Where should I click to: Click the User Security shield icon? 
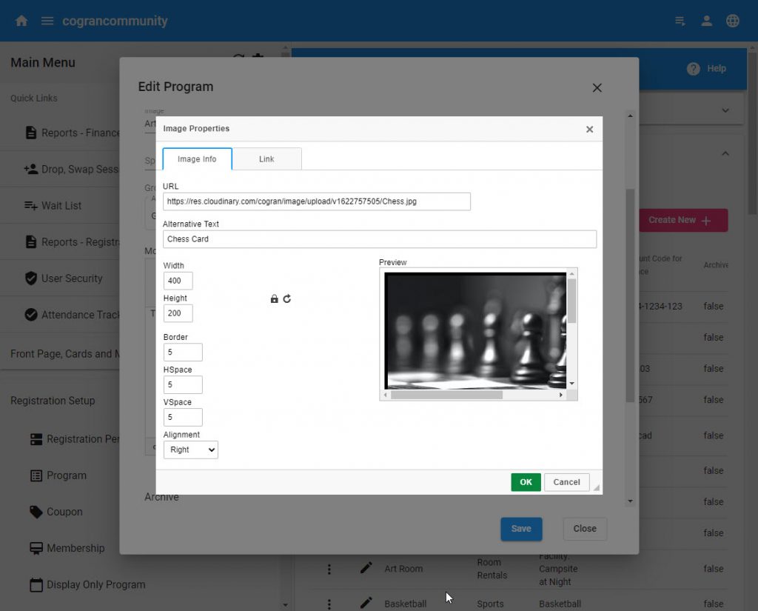(x=31, y=278)
